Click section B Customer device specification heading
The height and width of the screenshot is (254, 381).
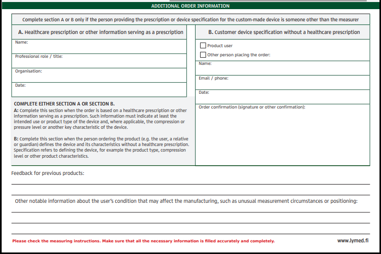284,32
